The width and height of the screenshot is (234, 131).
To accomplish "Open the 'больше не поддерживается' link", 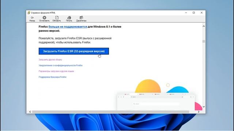I will pyautogui.click(x=68, y=27).
